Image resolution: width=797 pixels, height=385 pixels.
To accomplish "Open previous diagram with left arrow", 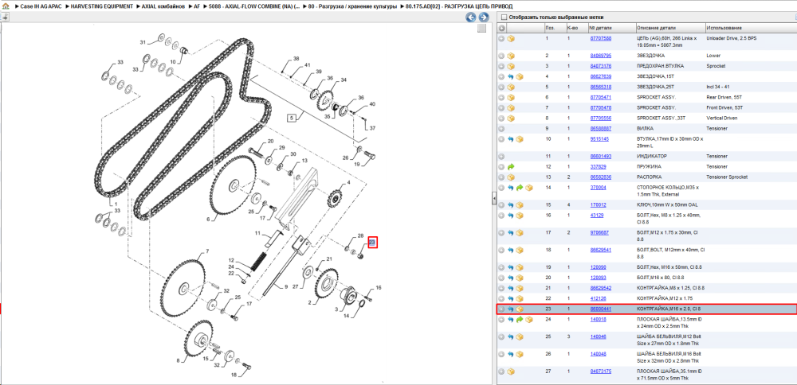I will 471,17.
